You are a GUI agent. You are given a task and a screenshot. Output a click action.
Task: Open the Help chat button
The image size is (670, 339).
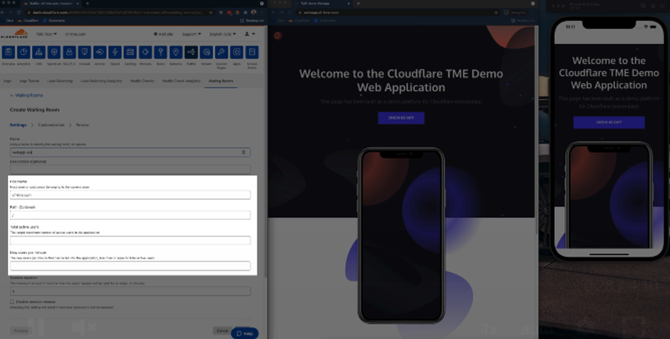[245, 334]
